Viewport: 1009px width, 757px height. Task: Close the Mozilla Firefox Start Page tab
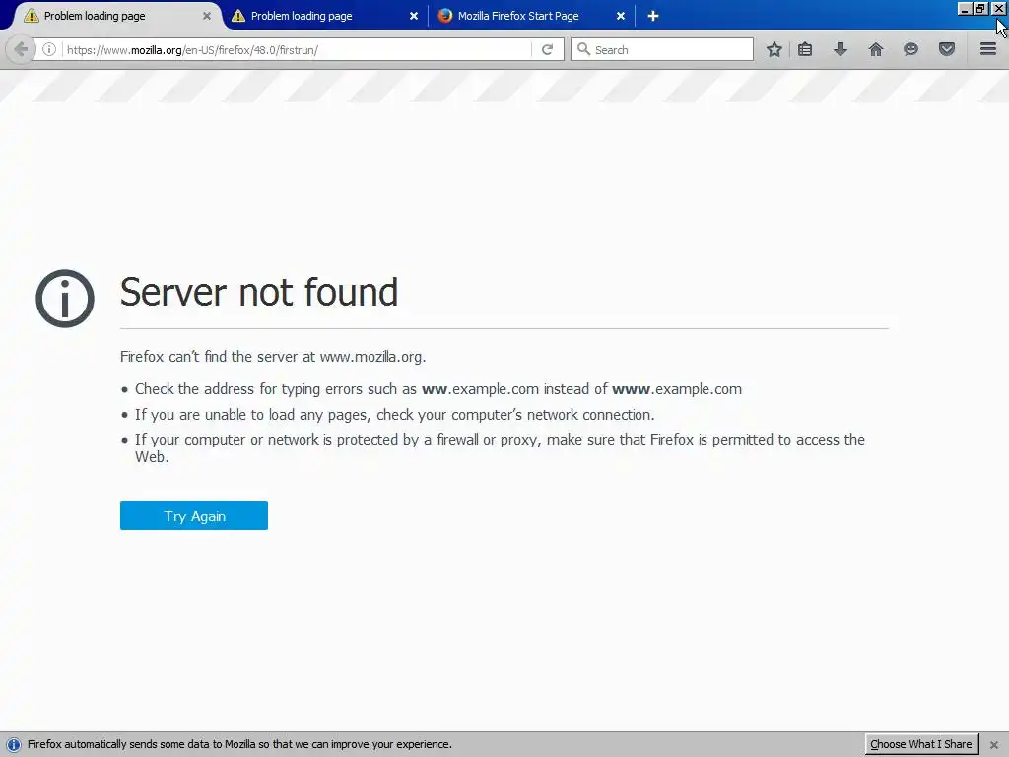point(621,16)
